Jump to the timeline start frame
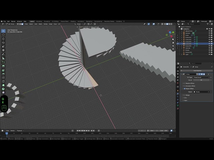 pyautogui.click(x=78, y=131)
